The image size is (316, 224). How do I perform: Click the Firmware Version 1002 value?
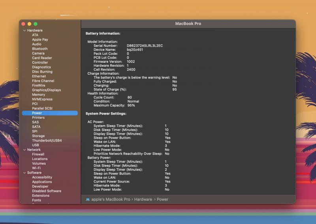(131, 62)
